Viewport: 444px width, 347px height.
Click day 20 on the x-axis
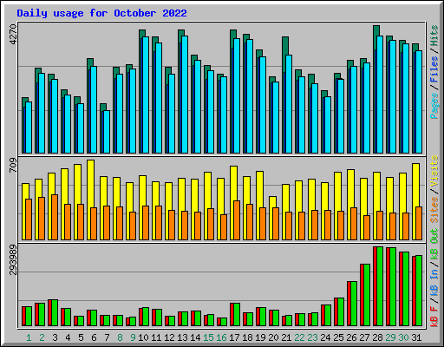point(273,337)
